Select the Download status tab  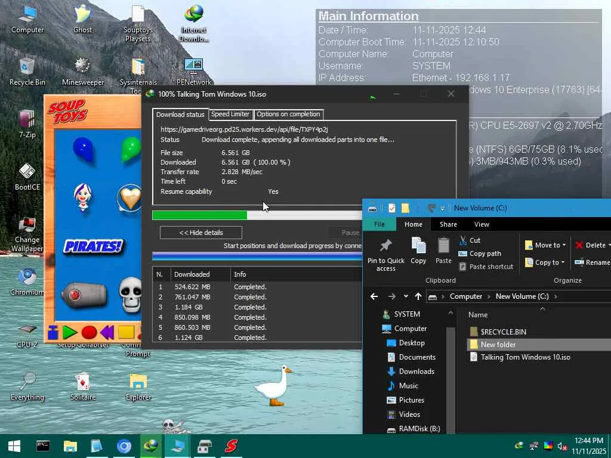(x=180, y=114)
